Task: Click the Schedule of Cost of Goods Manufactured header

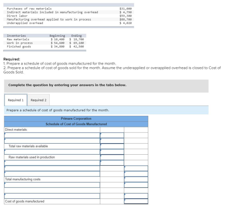Action: [76, 124]
